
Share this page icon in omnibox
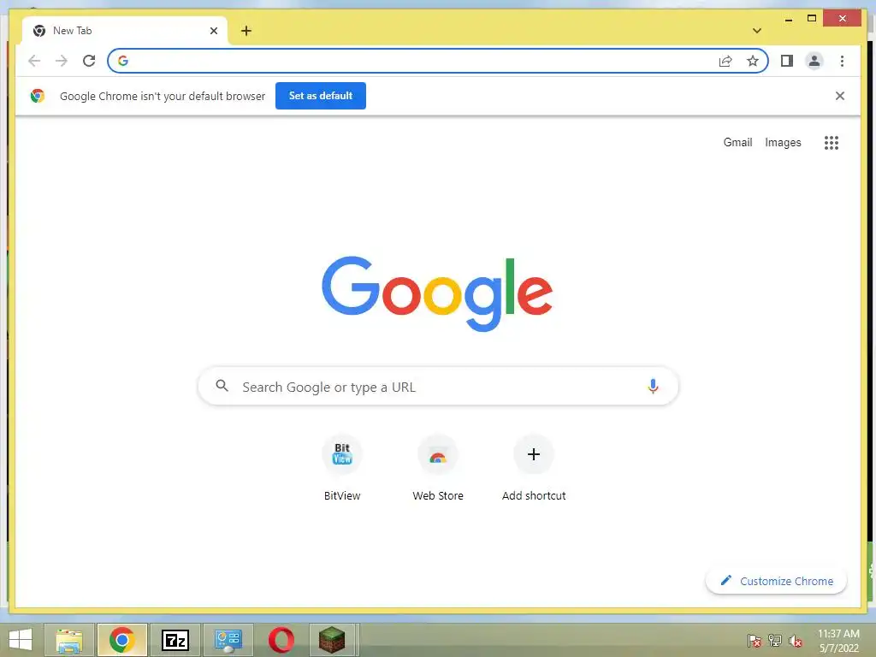click(725, 61)
